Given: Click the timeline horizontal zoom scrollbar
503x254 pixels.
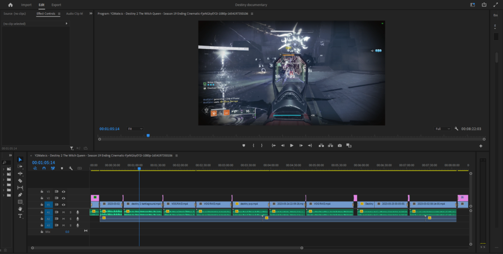Looking at the screenshot, I should pos(167,248).
